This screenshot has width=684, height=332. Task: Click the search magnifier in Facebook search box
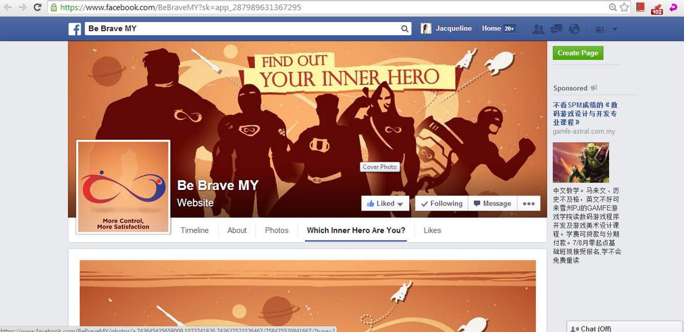coord(404,29)
